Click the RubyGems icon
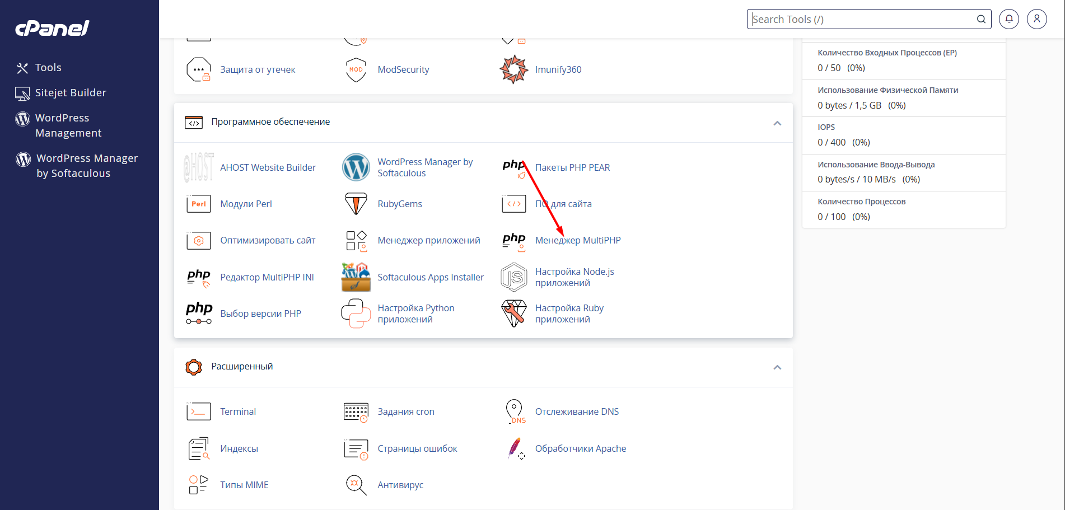 click(x=356, y=204)
